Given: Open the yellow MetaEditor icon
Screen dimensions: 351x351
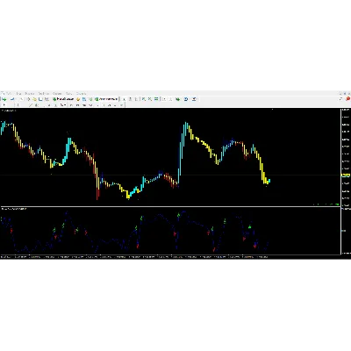Looking at the screenshot, I should pos(78,99).
